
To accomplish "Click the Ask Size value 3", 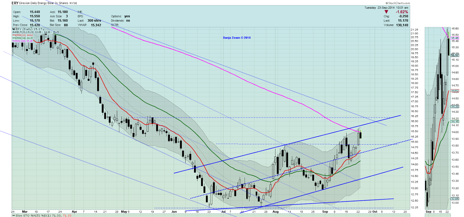I will [x=67, y=16].
